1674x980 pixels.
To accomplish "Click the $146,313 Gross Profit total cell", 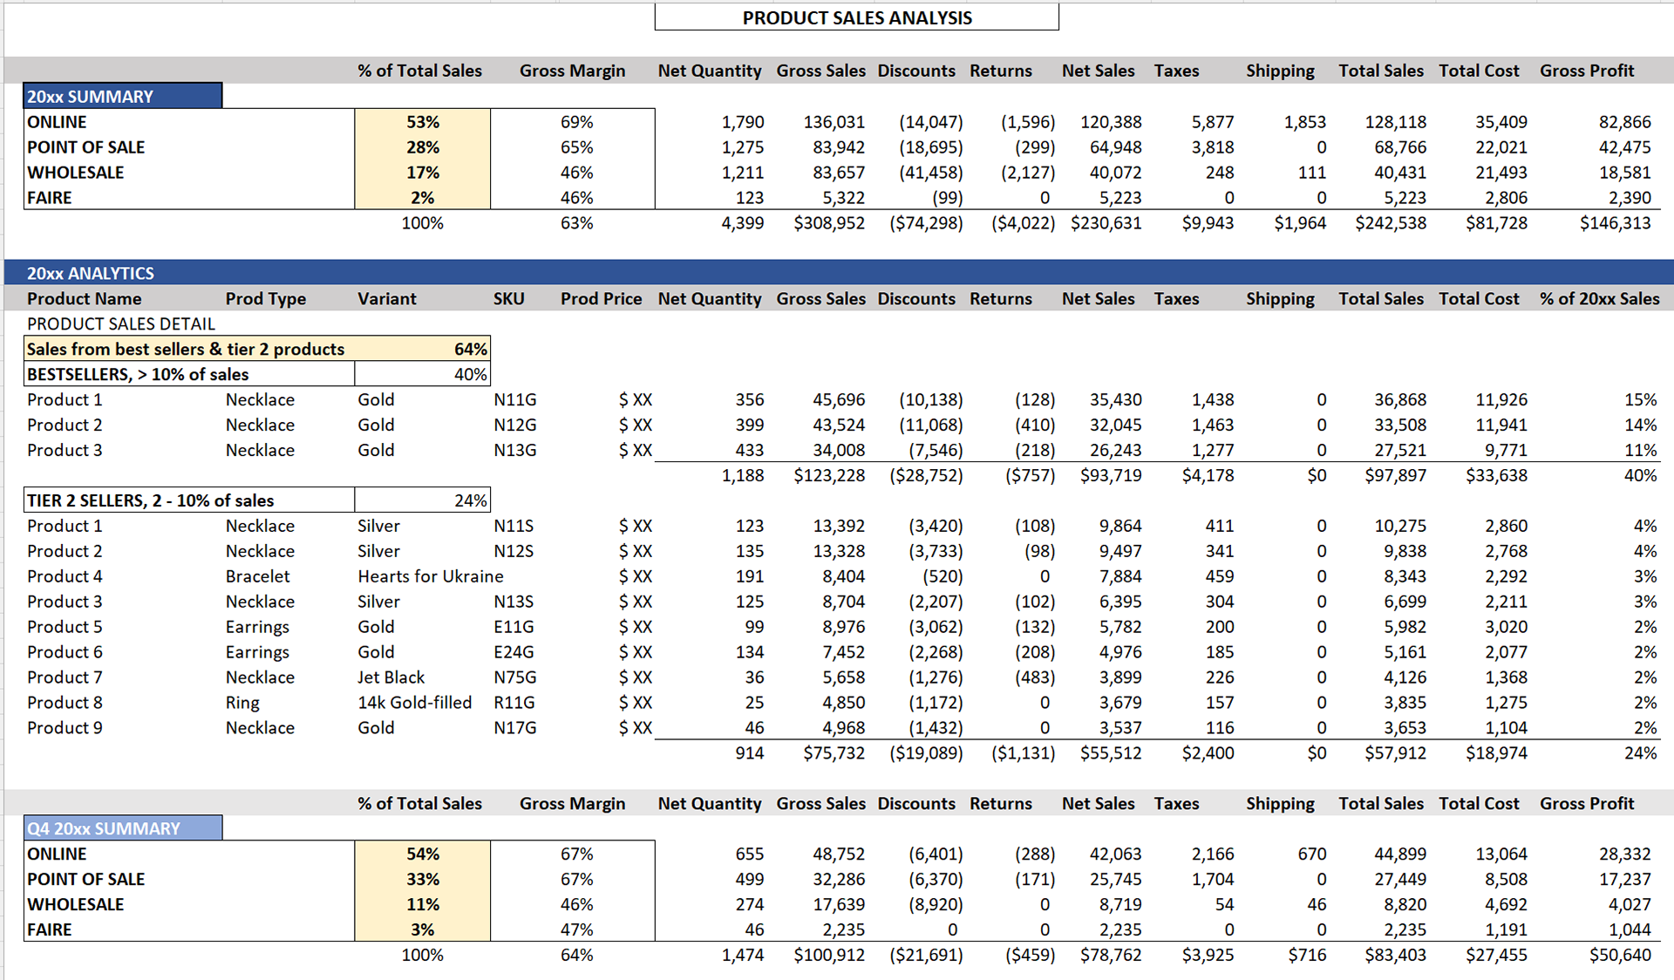I will click(x=1616, y=223).
